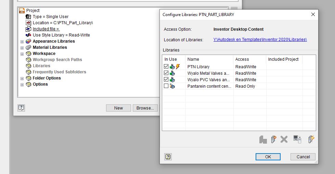Click the Wyalo PVC Valves library icon
This screenshot has width=335, height=174.
tap(172, 80)
